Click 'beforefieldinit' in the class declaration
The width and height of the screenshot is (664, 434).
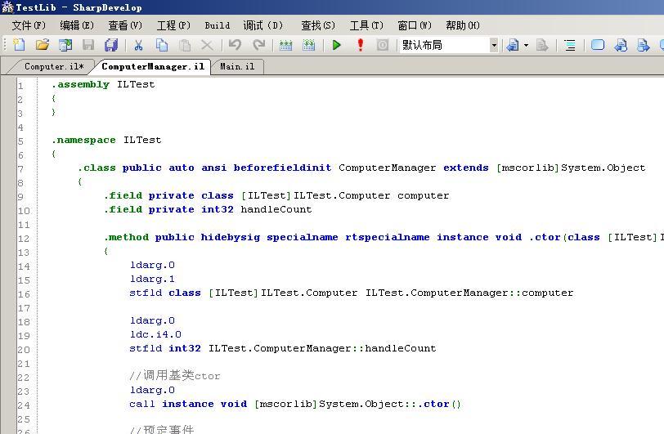point(282,168)
